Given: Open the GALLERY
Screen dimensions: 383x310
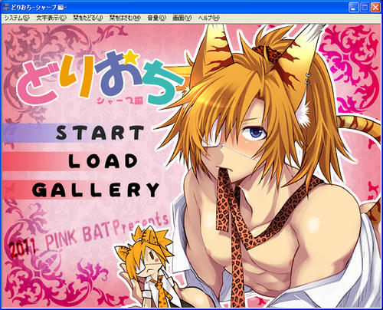Looking at the screenshot, I should coord(96,190).
